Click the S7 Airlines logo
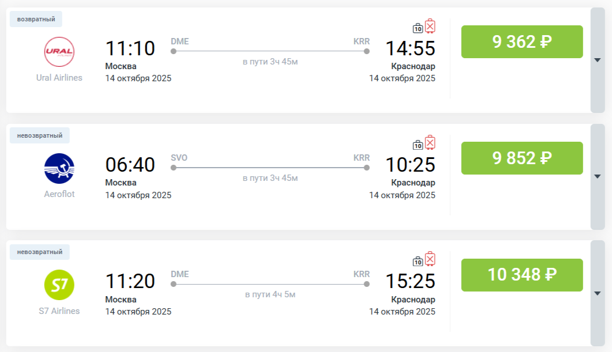 [x=59, y=285]
